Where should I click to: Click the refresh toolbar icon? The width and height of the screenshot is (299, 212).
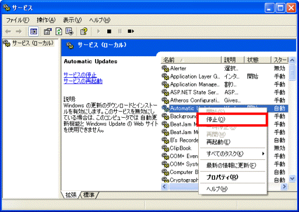click(59, 31)
